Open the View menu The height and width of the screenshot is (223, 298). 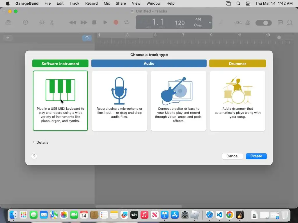[136, 3]
